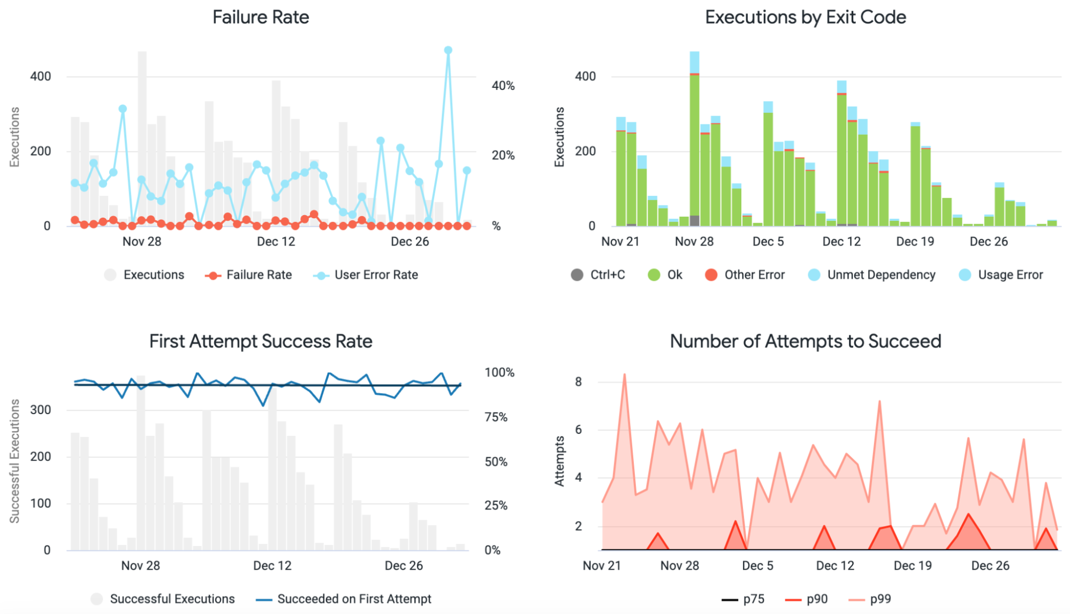Viewport: 1070px width, 614px height.
Task: Click the User Error Rate legend marker
Action: click(321, 275)
